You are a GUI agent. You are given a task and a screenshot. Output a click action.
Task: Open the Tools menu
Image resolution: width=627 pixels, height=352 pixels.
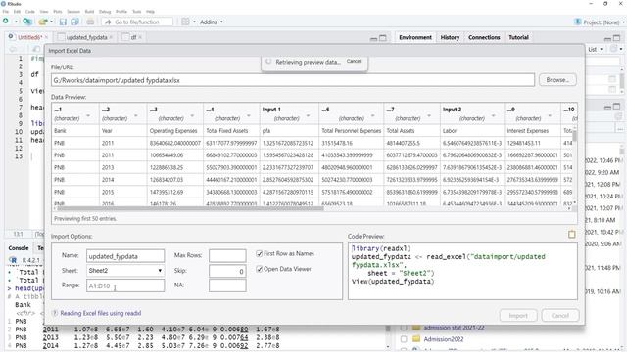137,12
